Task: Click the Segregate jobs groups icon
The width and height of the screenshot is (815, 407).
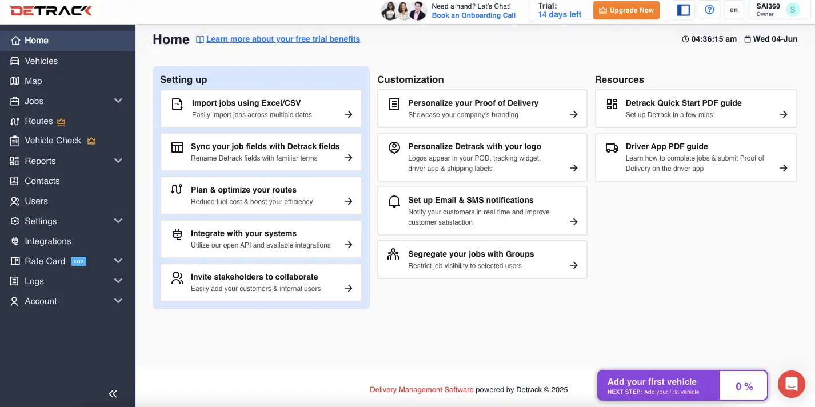Action: pos(393,254)
